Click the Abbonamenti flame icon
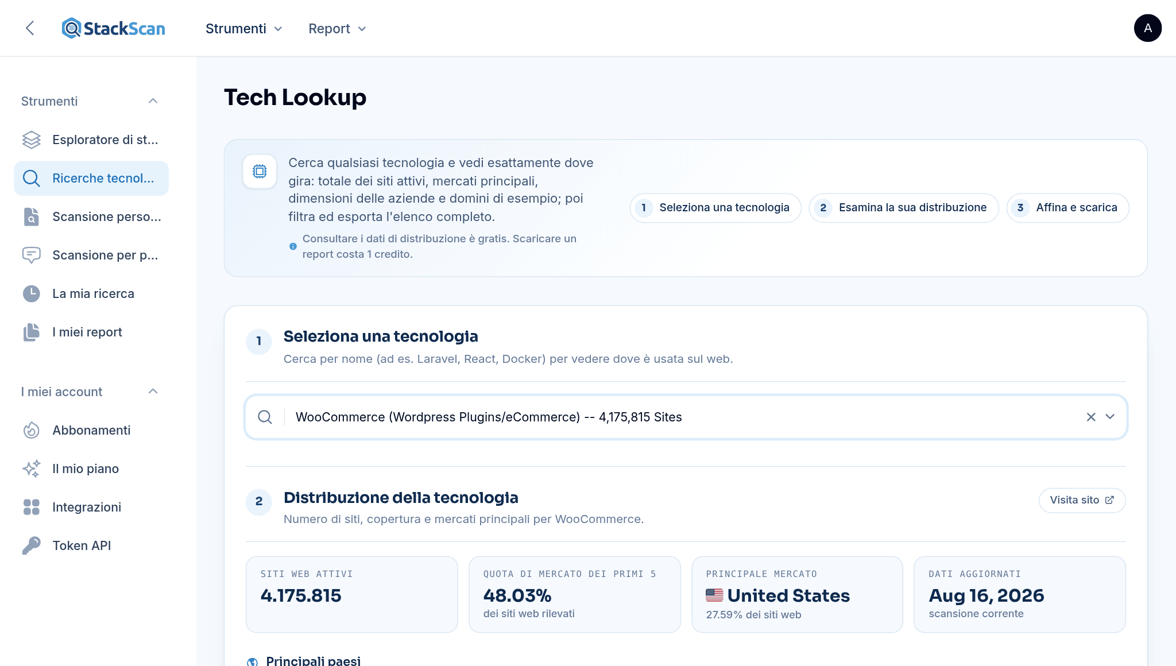Viewport: 1176px width, 666px height. pos(31,430)
